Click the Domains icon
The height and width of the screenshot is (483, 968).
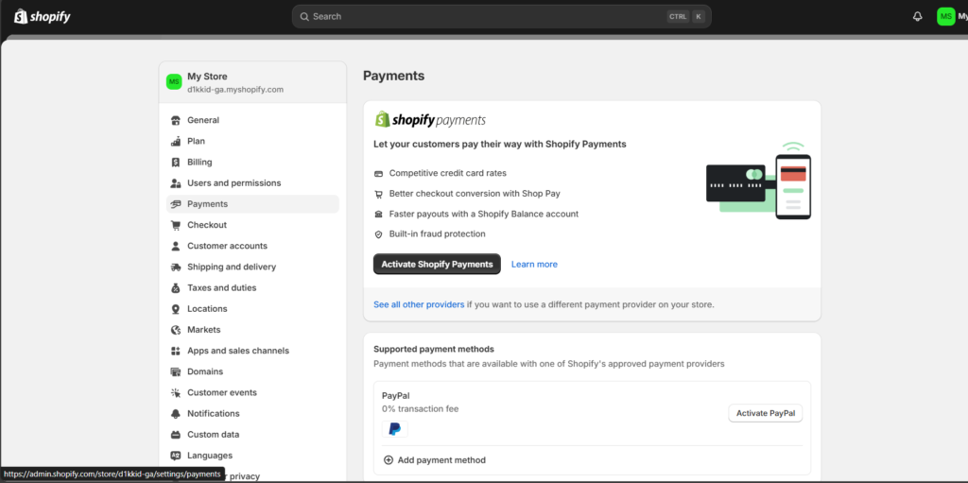click(175, 371)
